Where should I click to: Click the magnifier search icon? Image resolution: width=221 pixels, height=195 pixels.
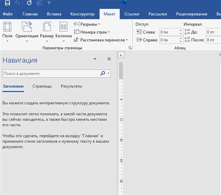tap(103, 73)
